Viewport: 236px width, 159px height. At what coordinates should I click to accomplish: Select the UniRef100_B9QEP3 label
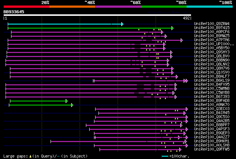tap(212, 133)
